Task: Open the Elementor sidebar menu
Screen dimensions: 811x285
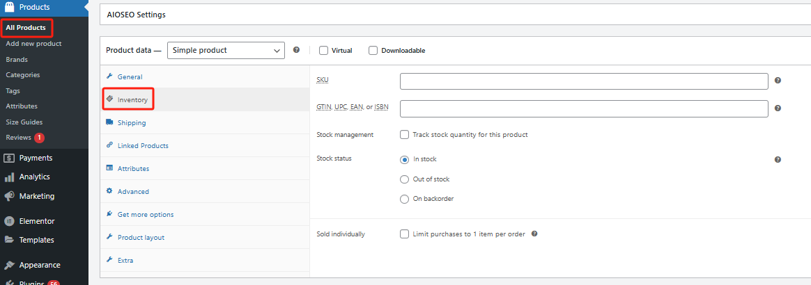Action: 36,221
